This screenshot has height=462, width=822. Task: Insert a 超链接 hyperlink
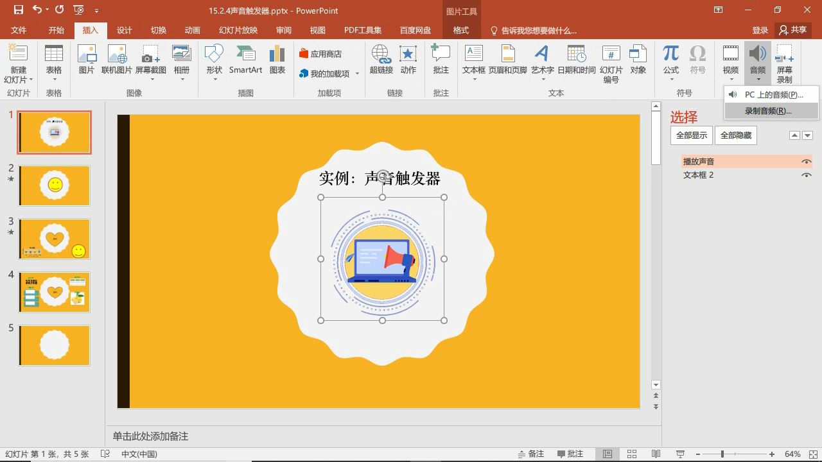pos(381,60)
